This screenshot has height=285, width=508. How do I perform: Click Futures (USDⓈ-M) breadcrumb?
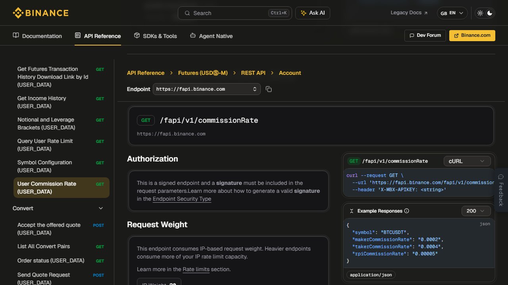tap(203, 73)
